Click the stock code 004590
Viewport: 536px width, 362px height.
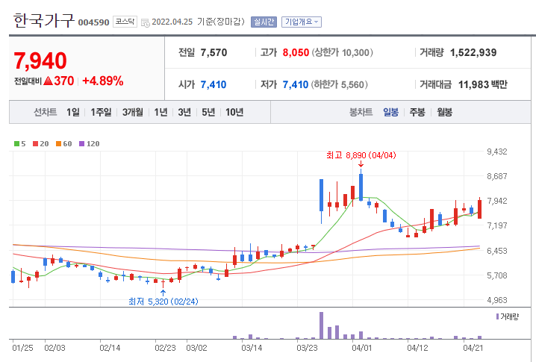point(93,22)
